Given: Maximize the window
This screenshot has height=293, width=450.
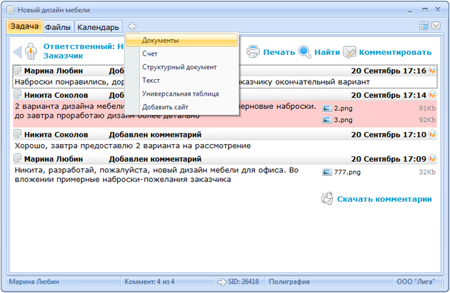Looking at the screenshot, I should pos(425,10).
